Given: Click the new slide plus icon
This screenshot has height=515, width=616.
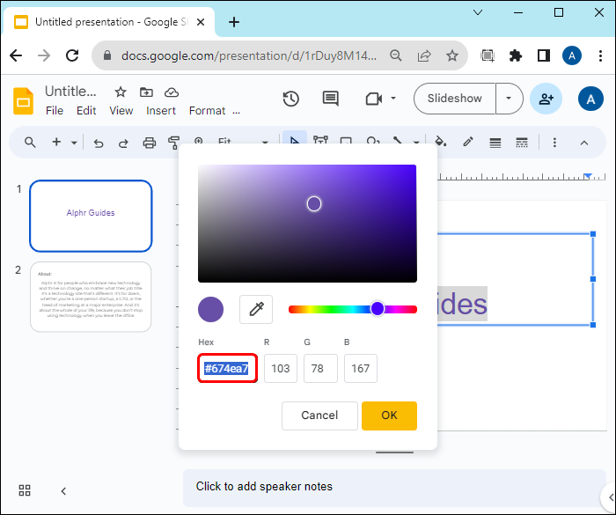Looking at the screenshot, I should click(x=56, y=142).
